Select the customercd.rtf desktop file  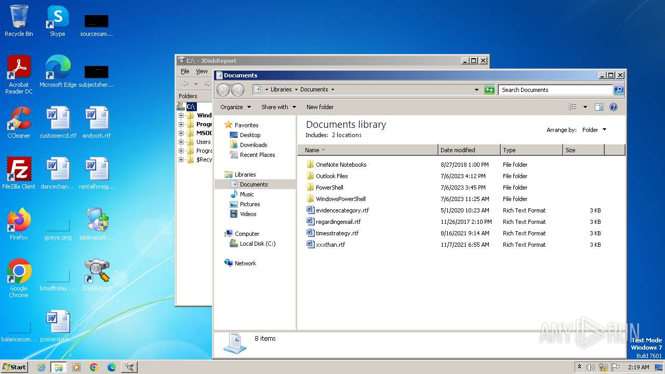(58, 123)
